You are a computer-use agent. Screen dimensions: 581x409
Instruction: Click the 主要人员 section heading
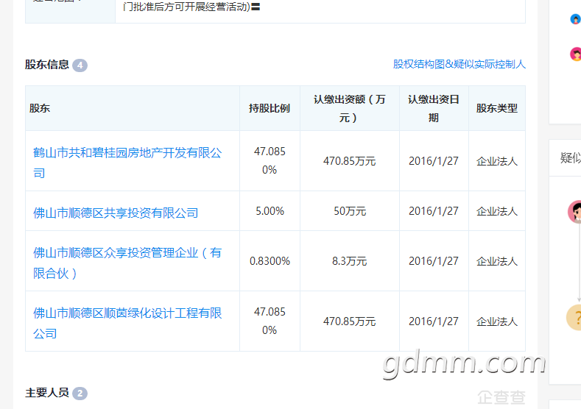coord(47,393)
